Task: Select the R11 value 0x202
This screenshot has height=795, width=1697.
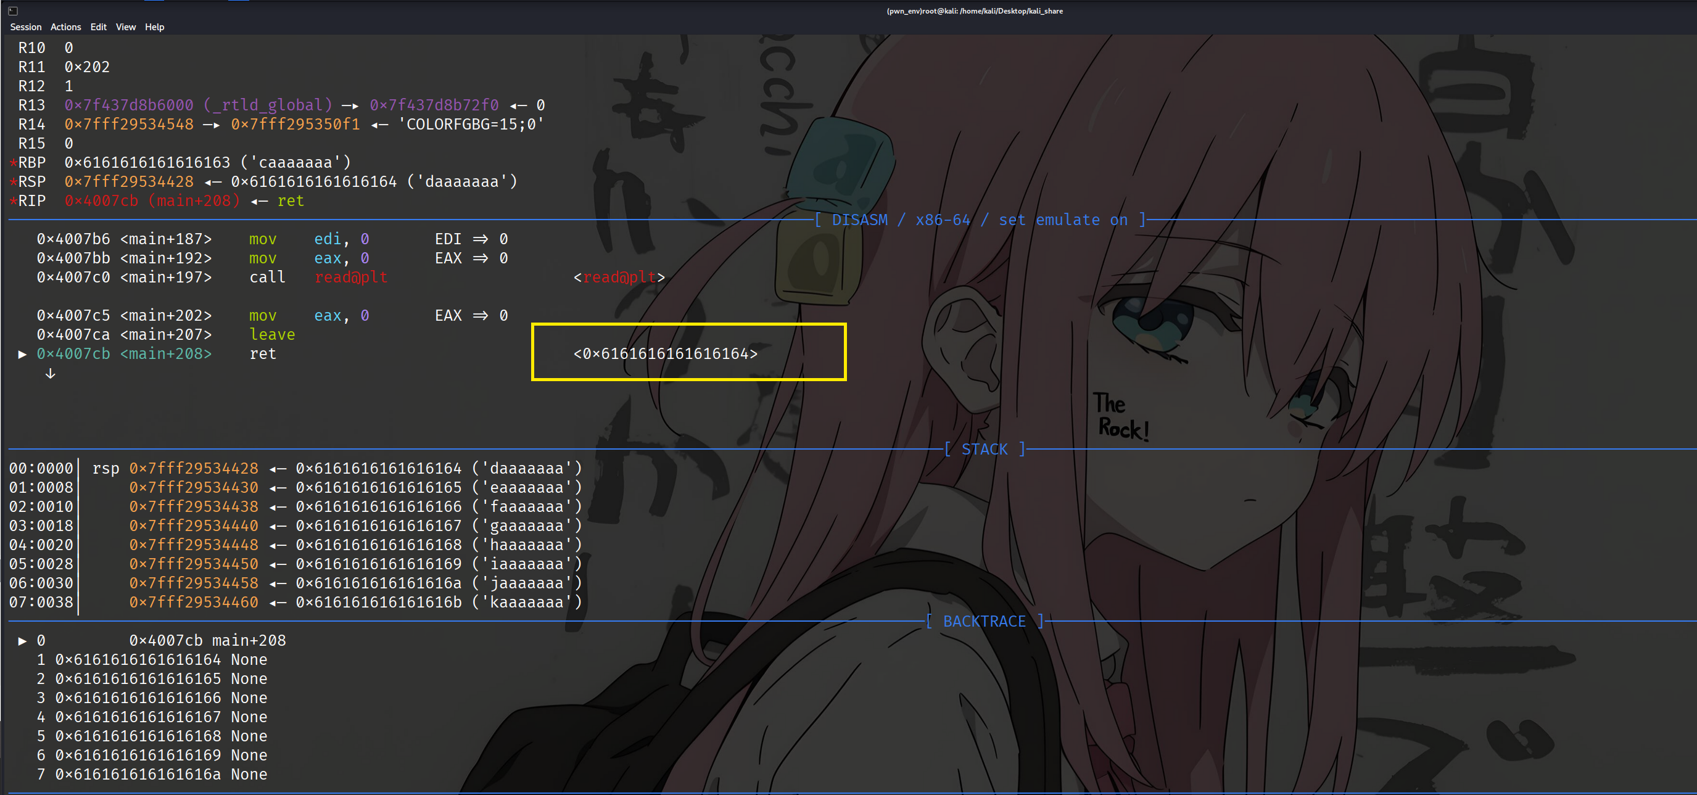Action: [x=87, y=67]
